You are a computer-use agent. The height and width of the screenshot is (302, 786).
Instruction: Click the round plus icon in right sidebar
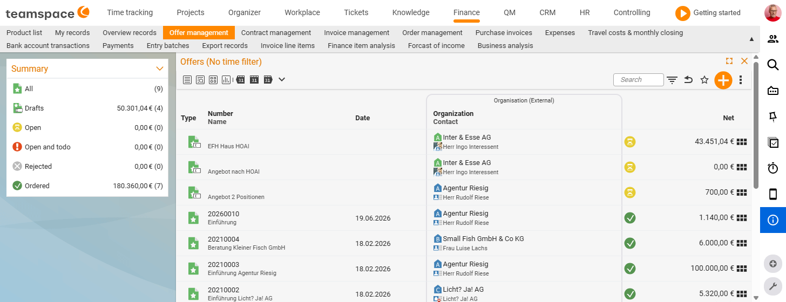773,264
